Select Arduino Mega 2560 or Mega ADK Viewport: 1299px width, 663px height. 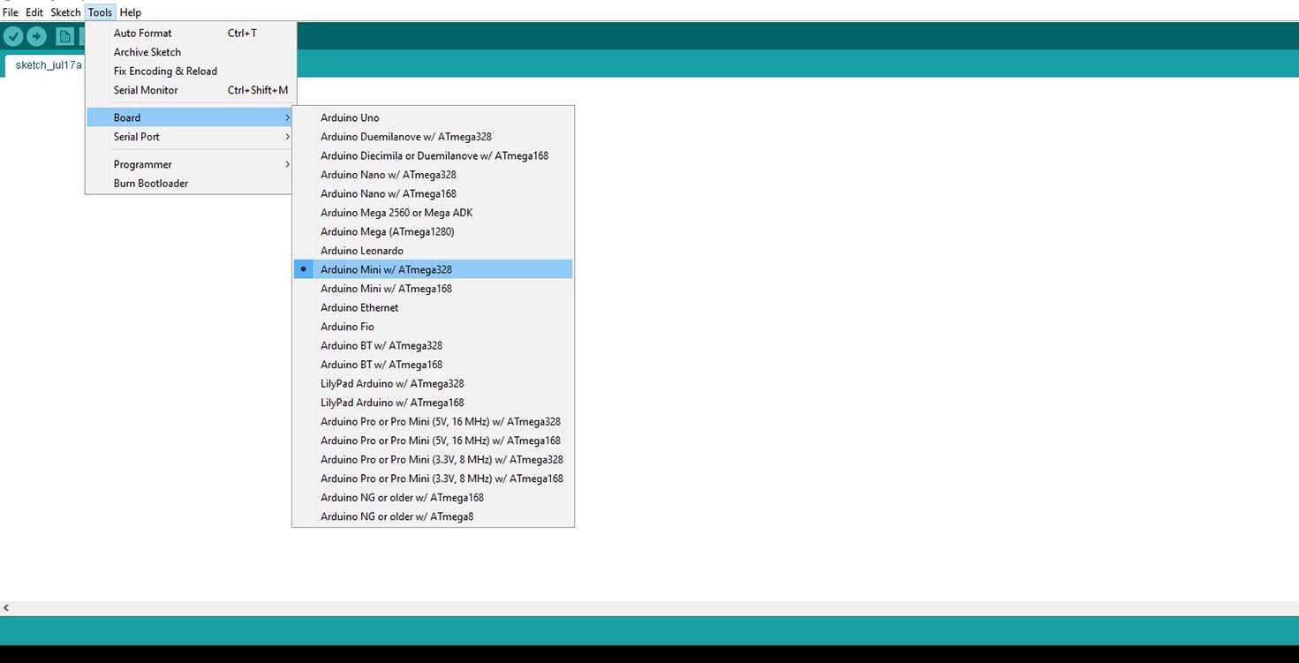[433, 213]
